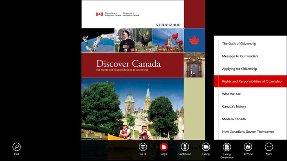Image resolution: width=287 pixels, height=161 pixels.
Task: Click the astronaut space station photo
Action: 98,40
